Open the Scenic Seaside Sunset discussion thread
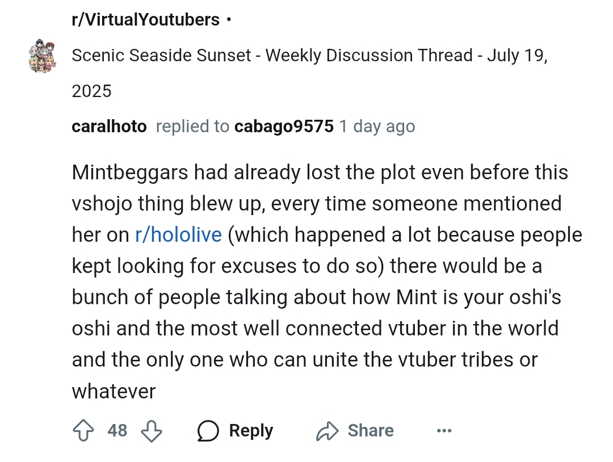The width and height of the screenshot is (613, 462). point(309,56)
